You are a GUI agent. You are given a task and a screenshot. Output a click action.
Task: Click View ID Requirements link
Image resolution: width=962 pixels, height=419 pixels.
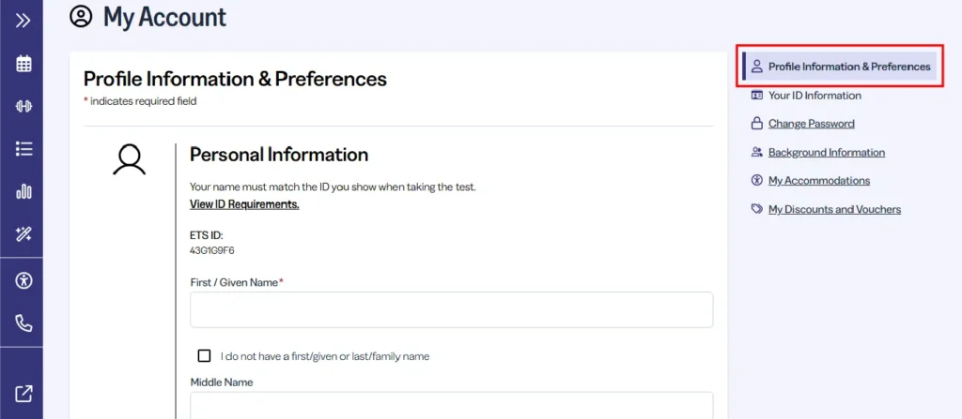244,204
